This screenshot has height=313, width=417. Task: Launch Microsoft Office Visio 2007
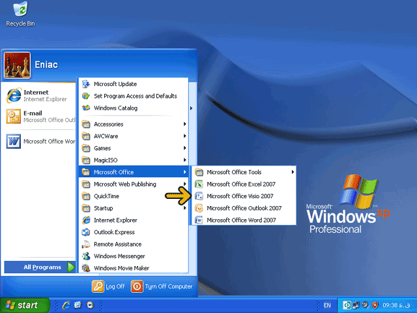click(x=240, y=196)
